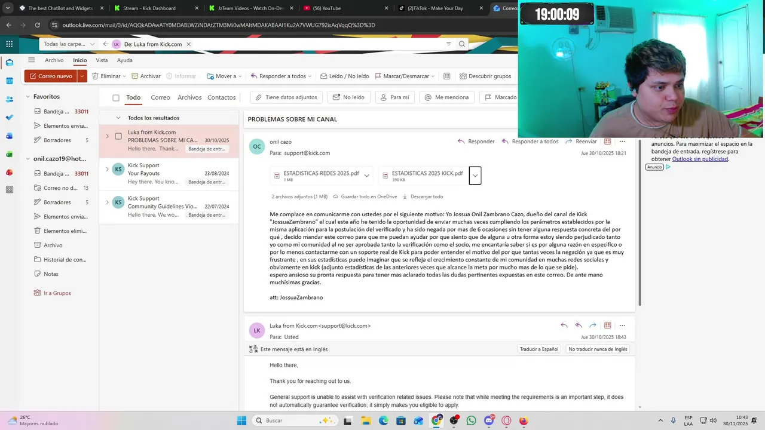Switch to the Vista ribbon tab

(102, 60)
